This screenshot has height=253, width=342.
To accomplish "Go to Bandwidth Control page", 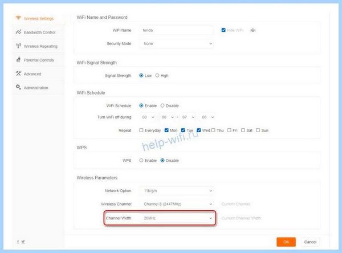I will coord(38,32).
